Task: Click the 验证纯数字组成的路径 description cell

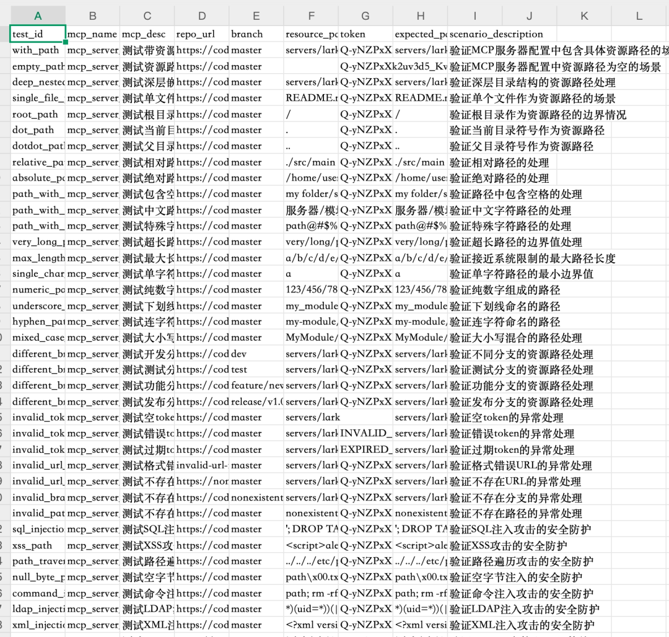Action: [x=505, y=290]
